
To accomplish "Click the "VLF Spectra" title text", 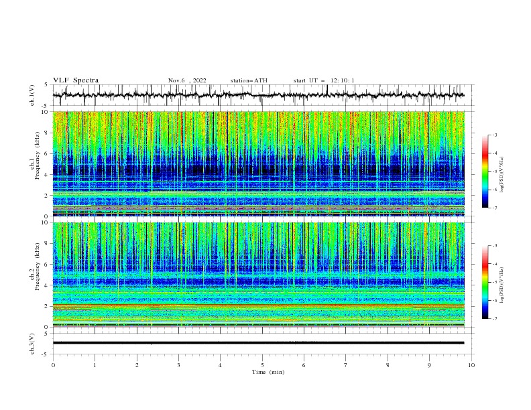I will click(76, 80).
